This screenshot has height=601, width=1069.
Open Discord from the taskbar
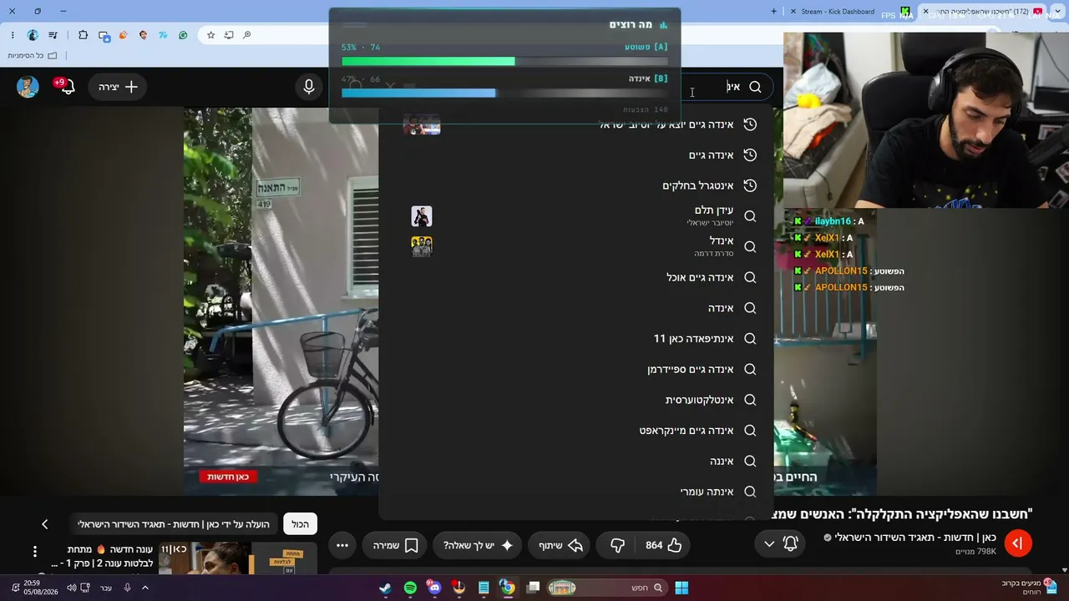434,588
